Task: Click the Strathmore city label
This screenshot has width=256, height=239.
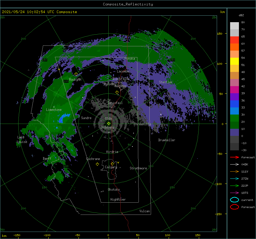Action: (138, 168)
